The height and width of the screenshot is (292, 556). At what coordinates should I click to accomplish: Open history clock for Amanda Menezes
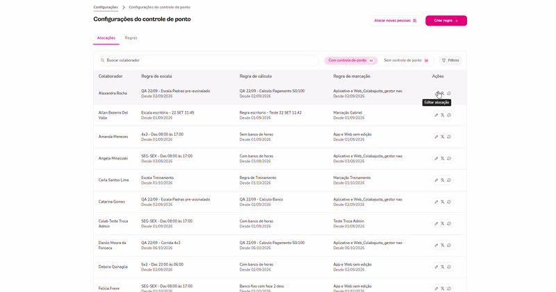click(449, 137)
